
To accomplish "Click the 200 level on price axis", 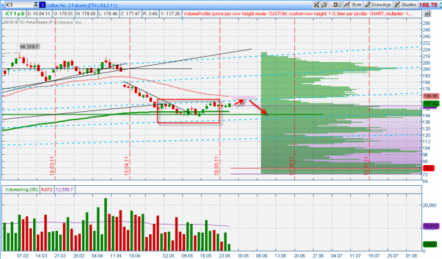I will (426, 69).
